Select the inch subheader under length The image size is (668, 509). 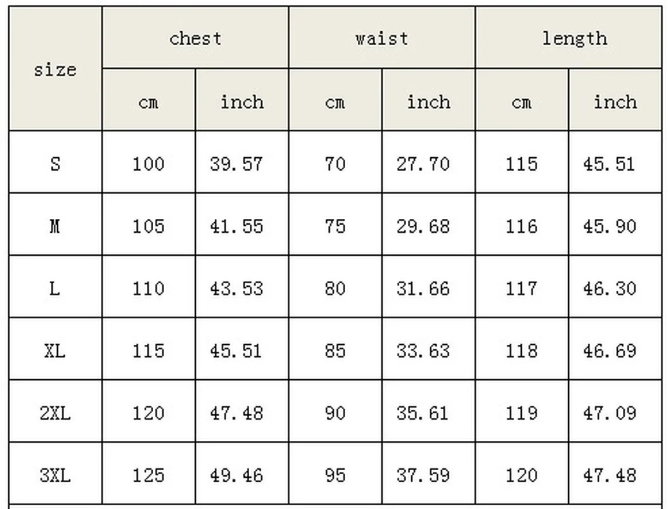pyautogui.click(x=615, y=102)
